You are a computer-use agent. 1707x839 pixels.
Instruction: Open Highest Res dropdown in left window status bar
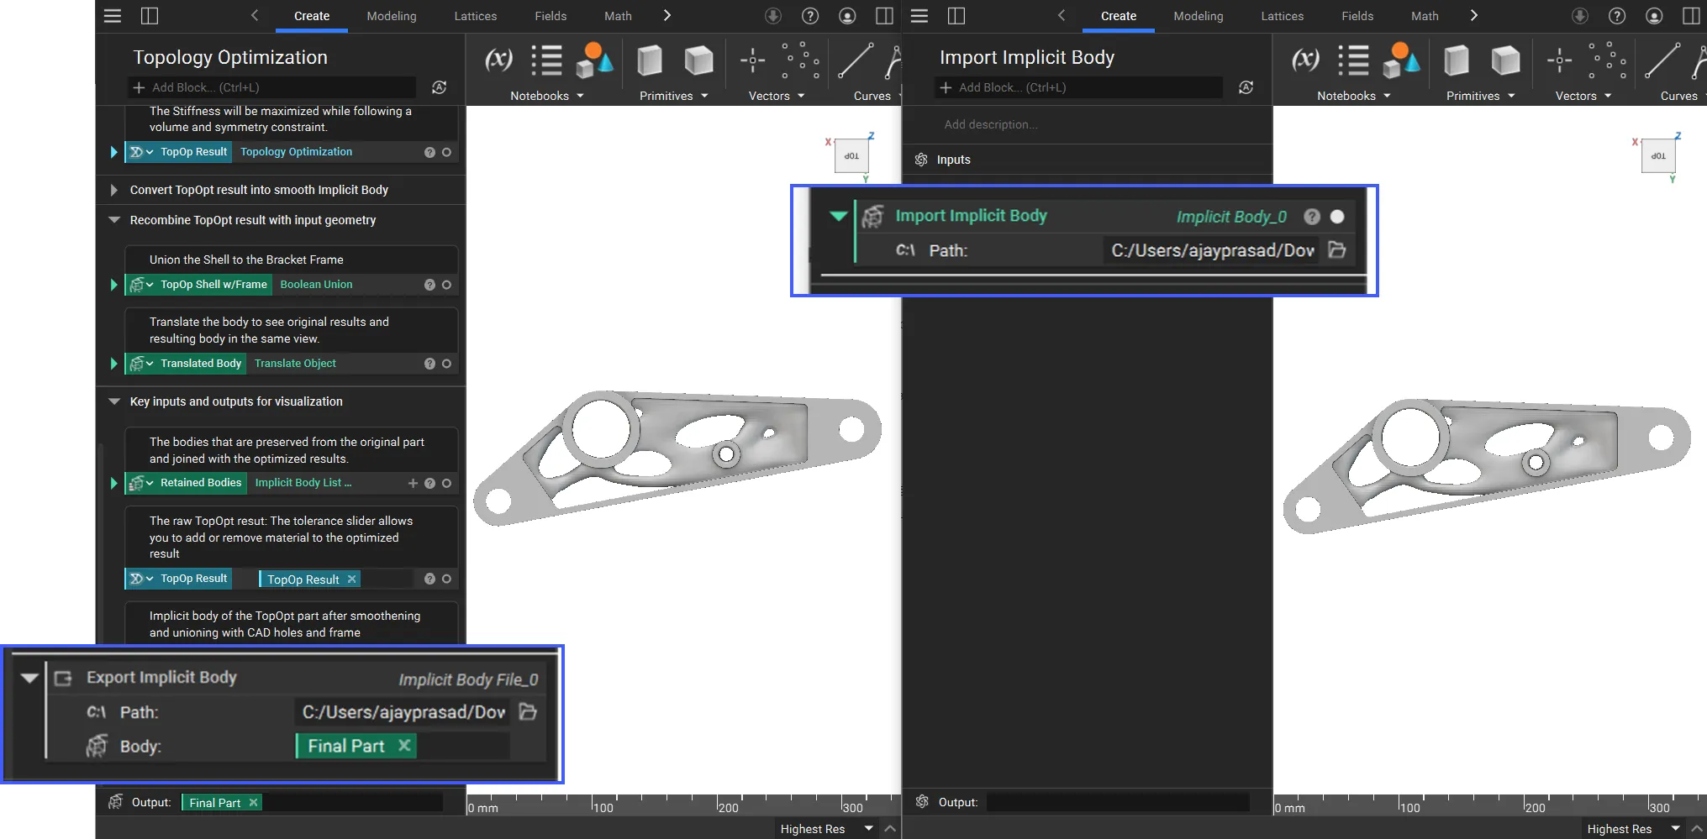(827, 829)
